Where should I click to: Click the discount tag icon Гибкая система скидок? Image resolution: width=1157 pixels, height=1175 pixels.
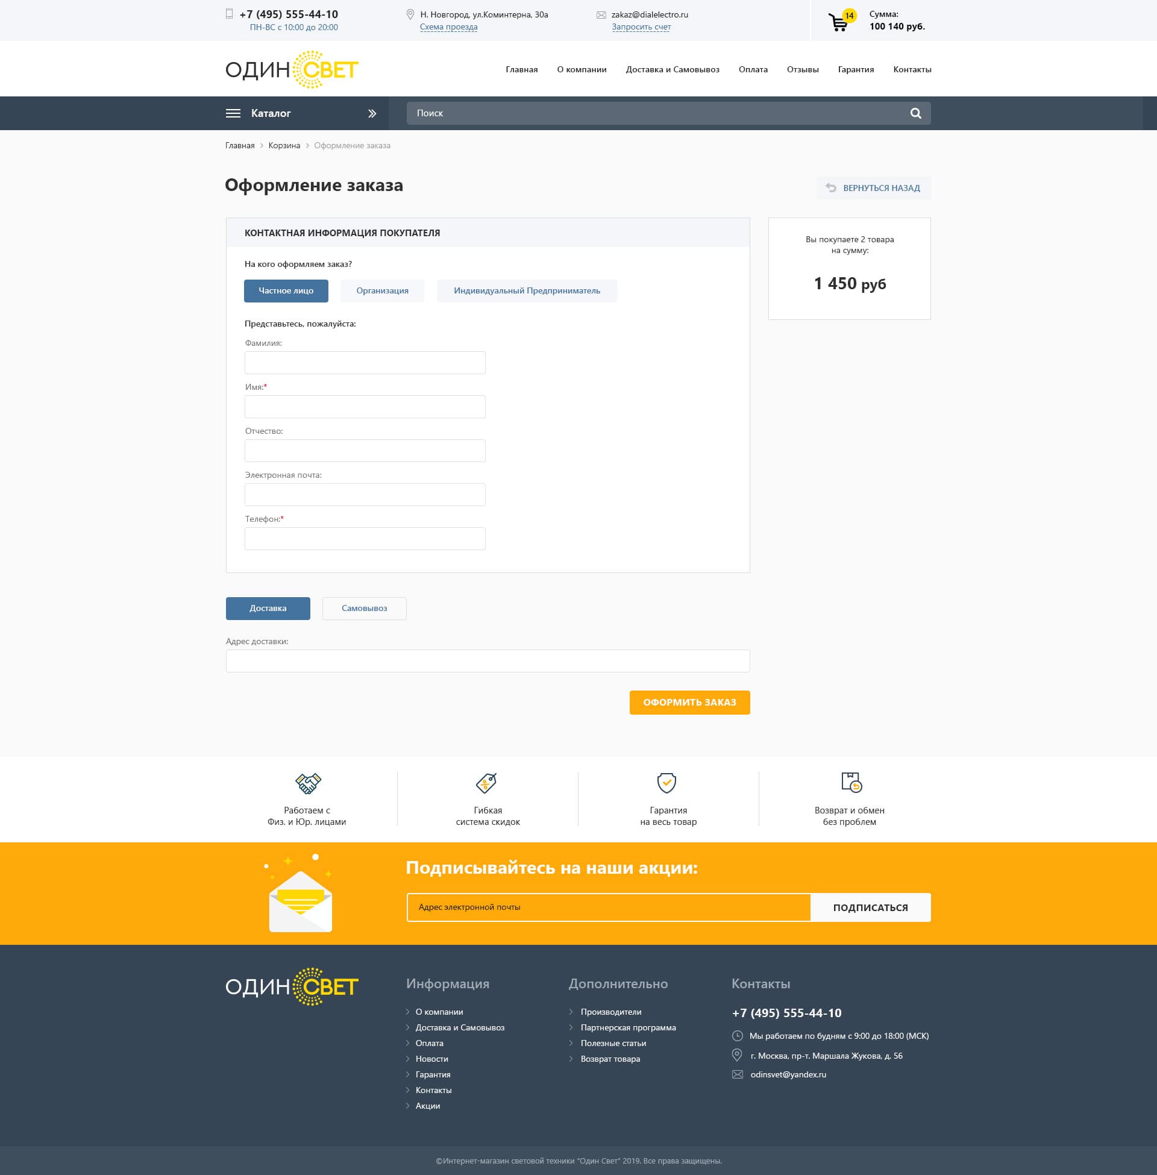point(487,783)
